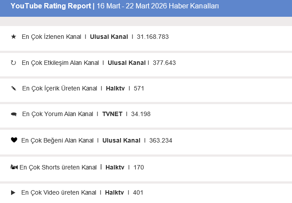Click the star icon for most watched channel
292x203 pixels.
[13, 37]
